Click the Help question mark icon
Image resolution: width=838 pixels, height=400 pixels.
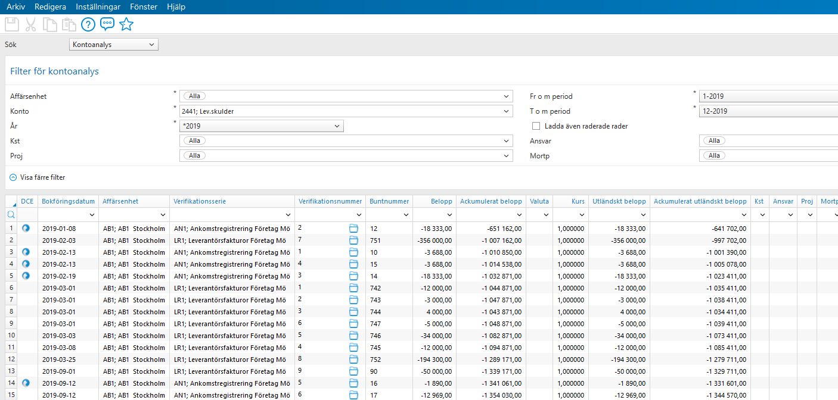pyautogui.click(x=88, y=24)
